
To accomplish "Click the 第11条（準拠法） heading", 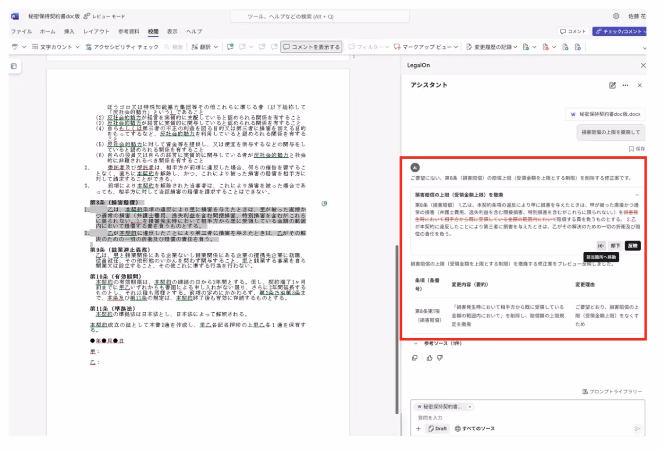I will 113,308.
